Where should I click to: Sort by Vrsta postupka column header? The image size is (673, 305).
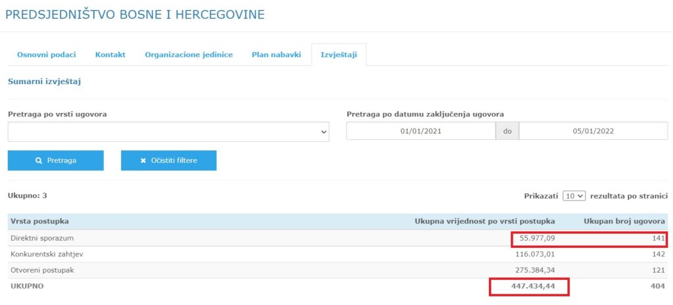40,222
